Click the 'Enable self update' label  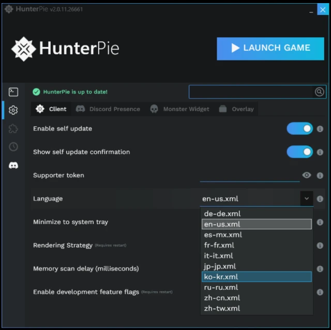point(63,129)
